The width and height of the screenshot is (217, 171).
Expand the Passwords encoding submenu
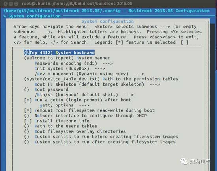[74, 63]
